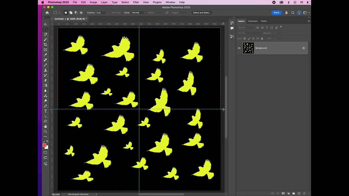
Task: Select the Eraser tool
Action: point(45,80)
